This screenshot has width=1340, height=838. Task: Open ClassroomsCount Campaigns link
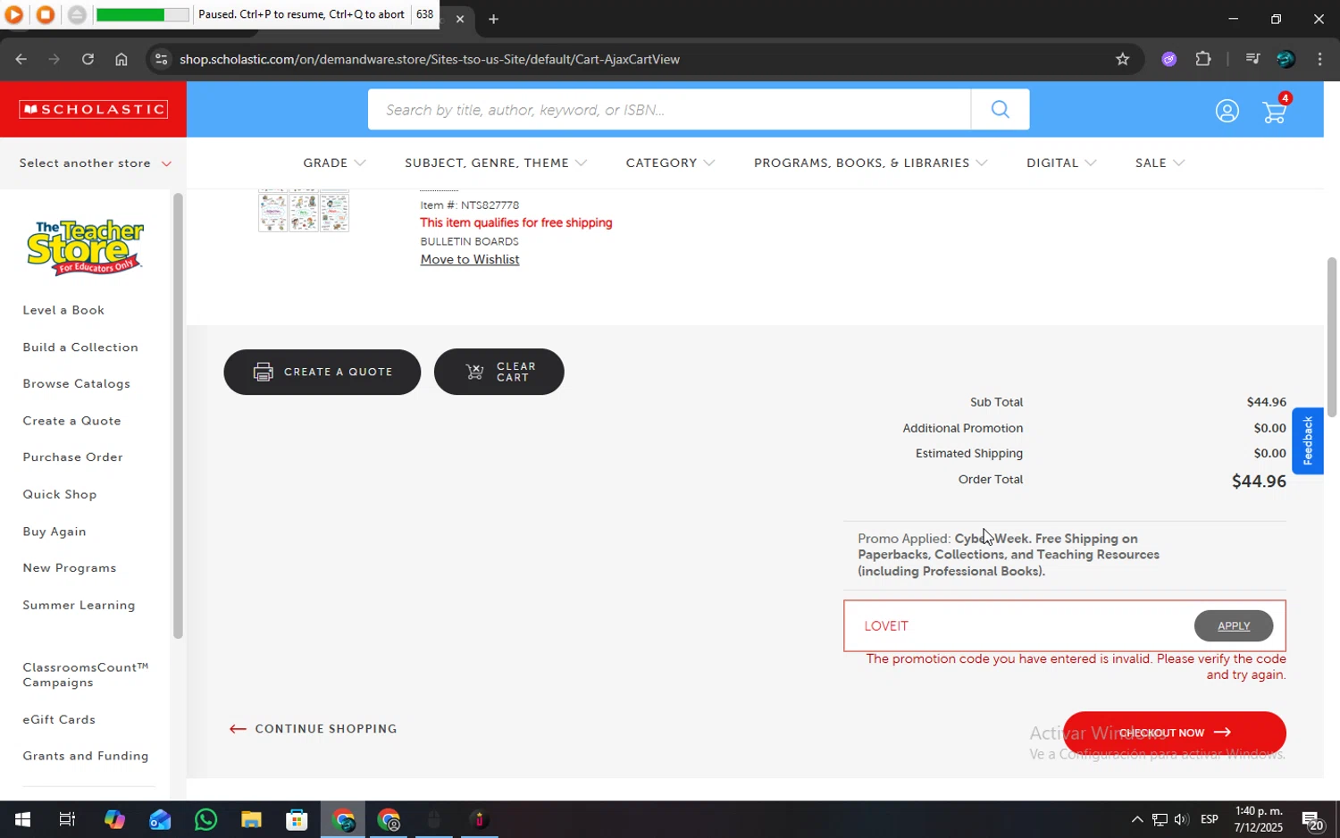85,675
